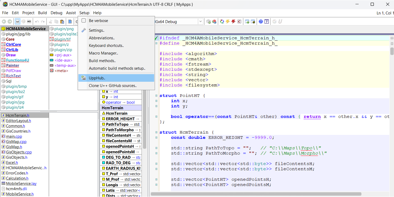
Task: Click the HEX view mode icon
Action: [x=29, y=22]
